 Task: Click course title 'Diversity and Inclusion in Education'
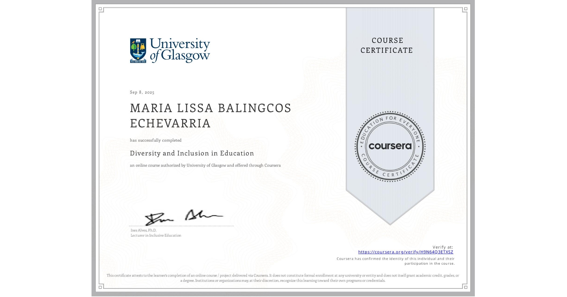tap(192, 153)
